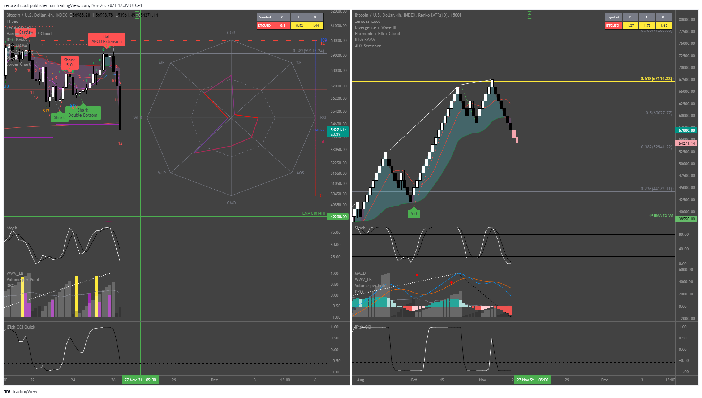Click the 0.382(59117.24) label on left chart

click(308, 51)
